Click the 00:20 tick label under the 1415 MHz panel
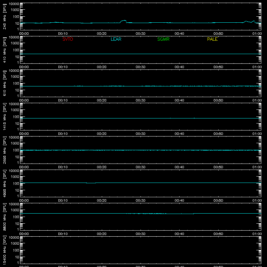 pos(102,134)
